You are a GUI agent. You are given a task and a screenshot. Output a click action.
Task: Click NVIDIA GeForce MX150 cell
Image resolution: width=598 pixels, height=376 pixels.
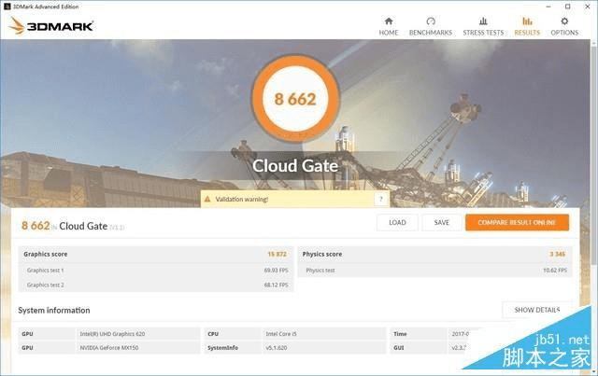coord(138,348)
